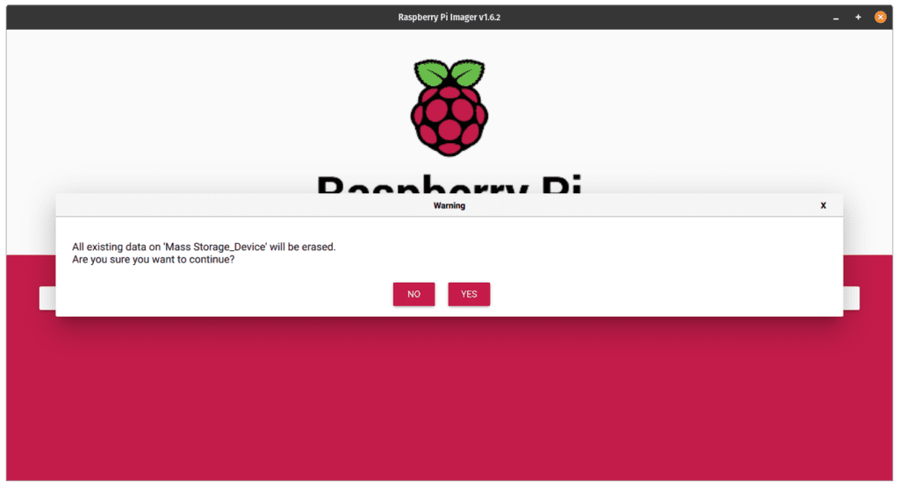899x487 pixels.
Task: Click the 'Mass Storage_Device' warning message text
Action: coord(204,247)
